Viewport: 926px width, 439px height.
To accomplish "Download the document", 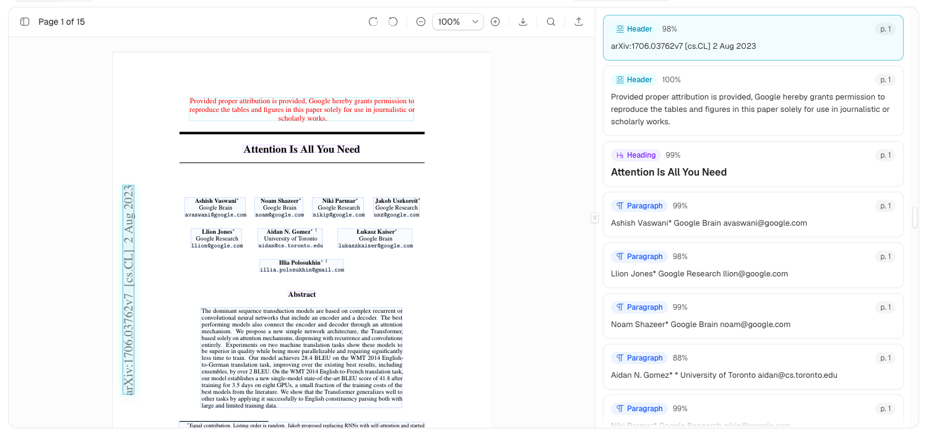I will [523, 22].
